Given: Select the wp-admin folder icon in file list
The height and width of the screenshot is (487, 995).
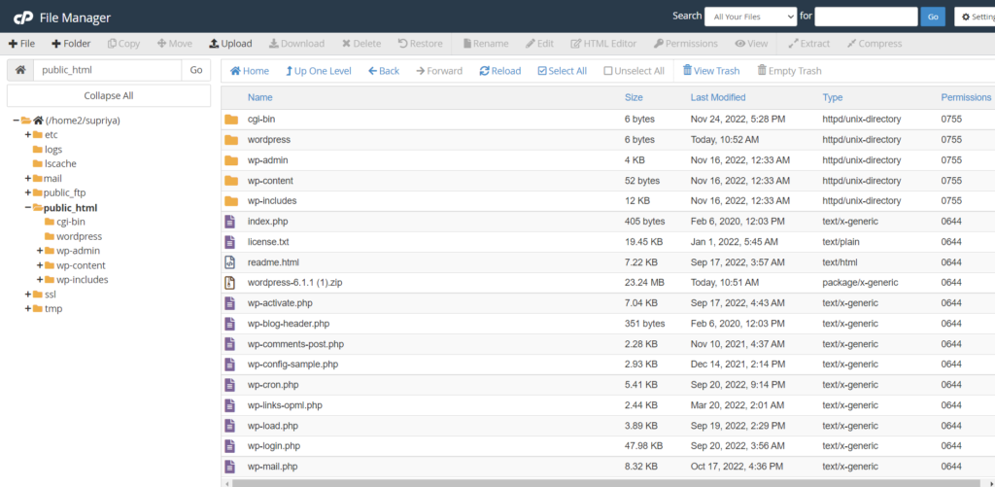Looking at the screenshot, I should click(x=231, y=160).
